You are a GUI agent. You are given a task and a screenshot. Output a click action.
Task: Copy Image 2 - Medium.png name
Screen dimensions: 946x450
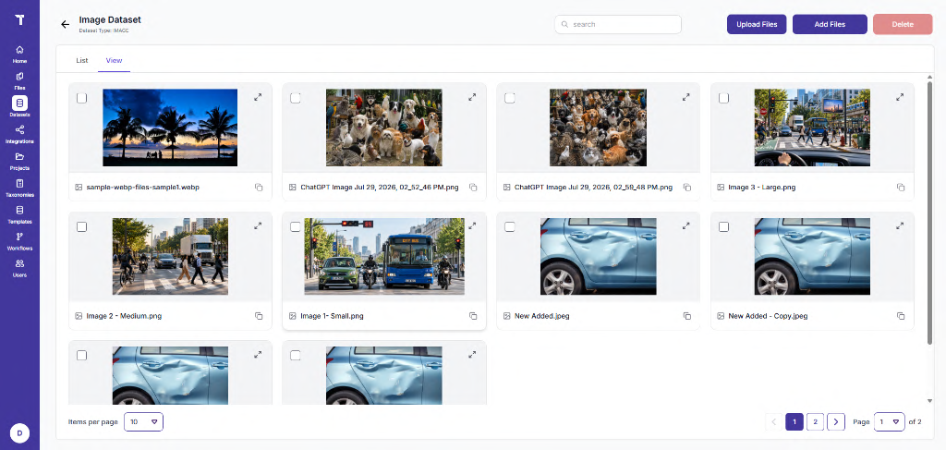coord(259,316)
